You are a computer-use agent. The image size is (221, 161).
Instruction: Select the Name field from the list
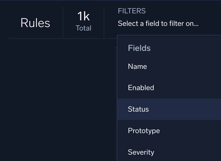[137, 67]
